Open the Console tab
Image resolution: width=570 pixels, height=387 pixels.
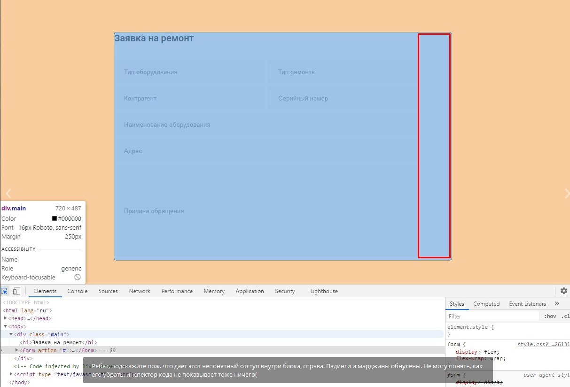point(78,291)
